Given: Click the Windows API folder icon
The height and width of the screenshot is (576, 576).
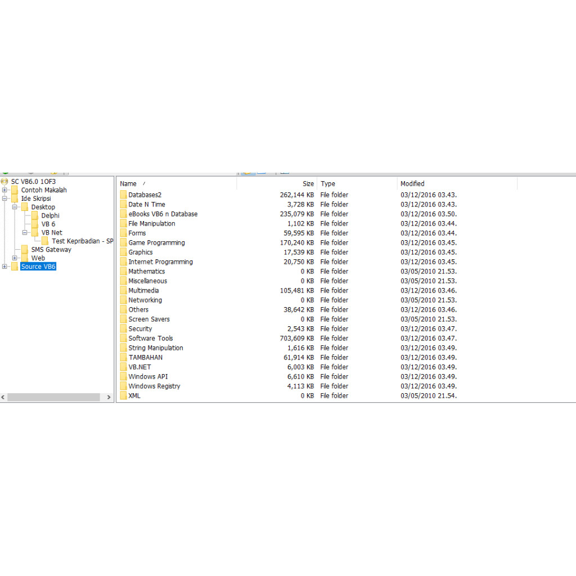Looking at the screenshot, I should tap(123, 376).
